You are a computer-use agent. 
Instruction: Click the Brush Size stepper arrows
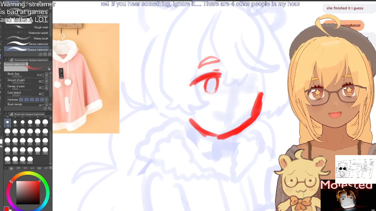[x=43, y=75]
